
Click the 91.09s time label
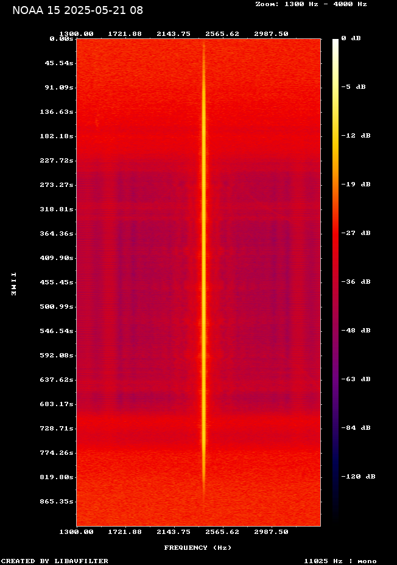(59, 87)
